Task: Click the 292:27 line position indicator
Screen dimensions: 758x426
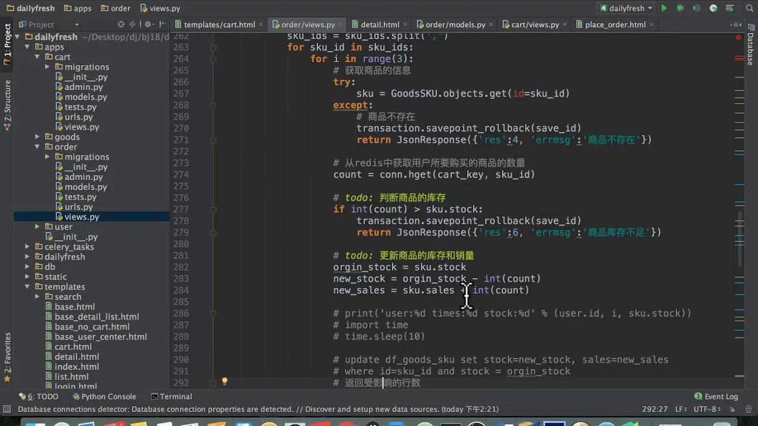Action: (x=655, y=409)
